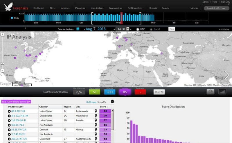Open the Incidents menu
The width and height of the screenshot is (232, 143).
(x=65, y=8)
